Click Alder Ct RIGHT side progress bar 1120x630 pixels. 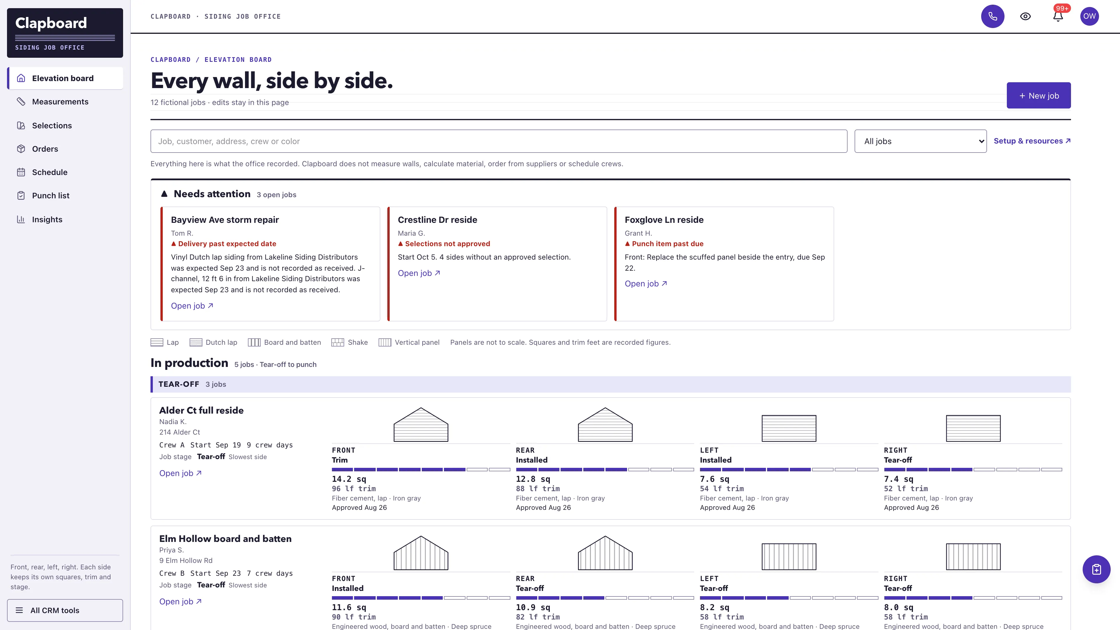973,470
